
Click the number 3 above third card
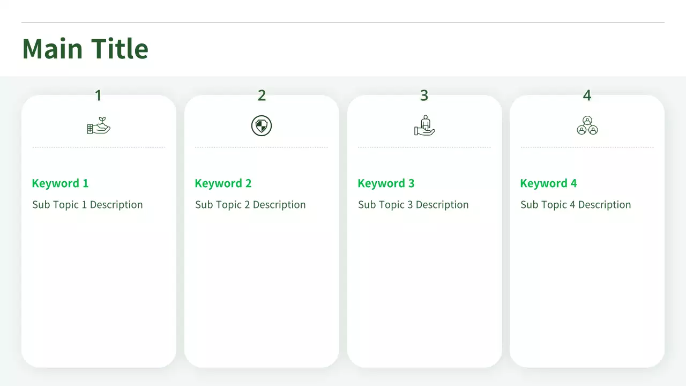[424, 95]
